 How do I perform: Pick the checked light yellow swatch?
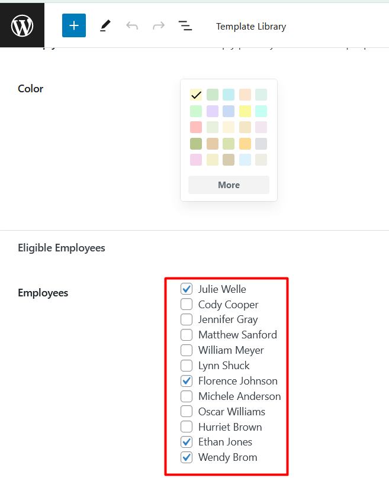(x=196, y=95)
